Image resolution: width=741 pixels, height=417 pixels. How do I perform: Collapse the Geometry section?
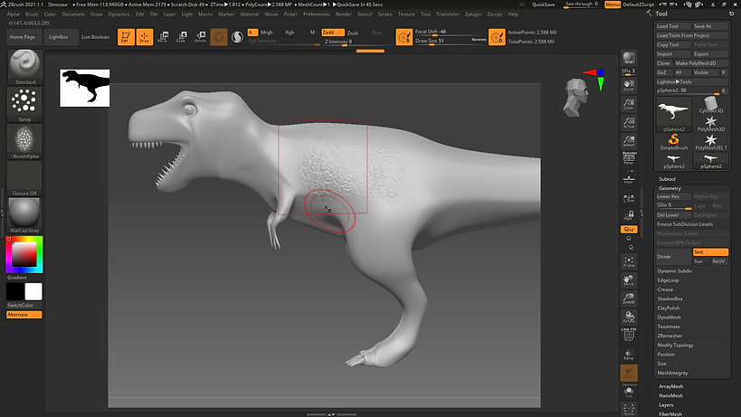tap(670, 188)
